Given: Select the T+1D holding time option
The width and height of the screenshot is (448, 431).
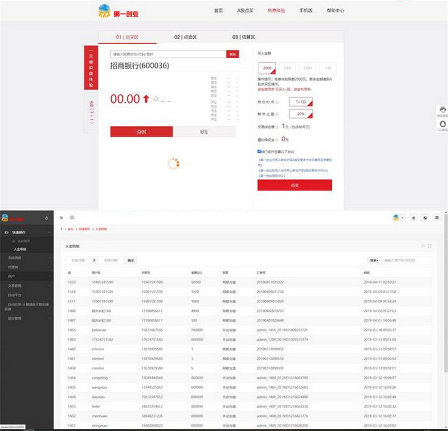Looking at the screenshot, I should 301,102.
